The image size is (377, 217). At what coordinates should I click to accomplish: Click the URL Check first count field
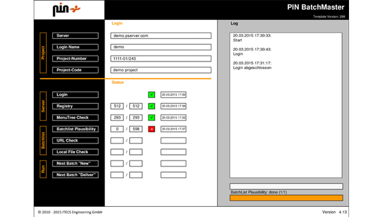pyautogui.click(x=117, y=140)
